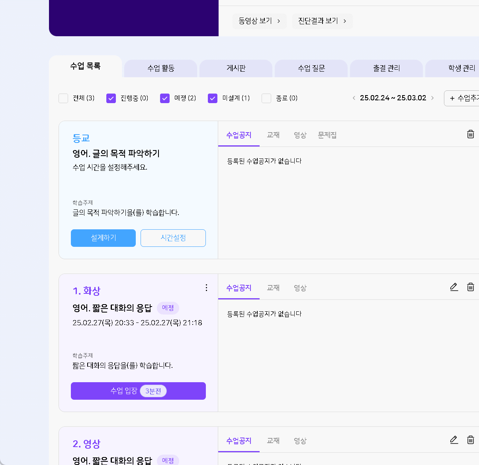Click the 설계하기 button

tap(103, 238)
